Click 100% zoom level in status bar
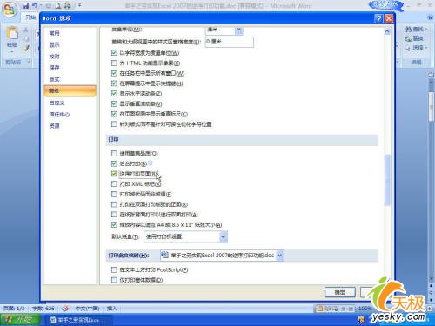 pyautogui.click(x=365, y=309)
